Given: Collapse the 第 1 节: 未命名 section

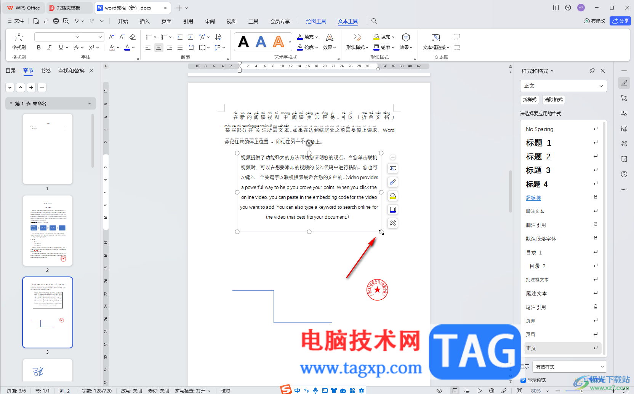Looking at the screenshot, I should click(x=11, y=103).
